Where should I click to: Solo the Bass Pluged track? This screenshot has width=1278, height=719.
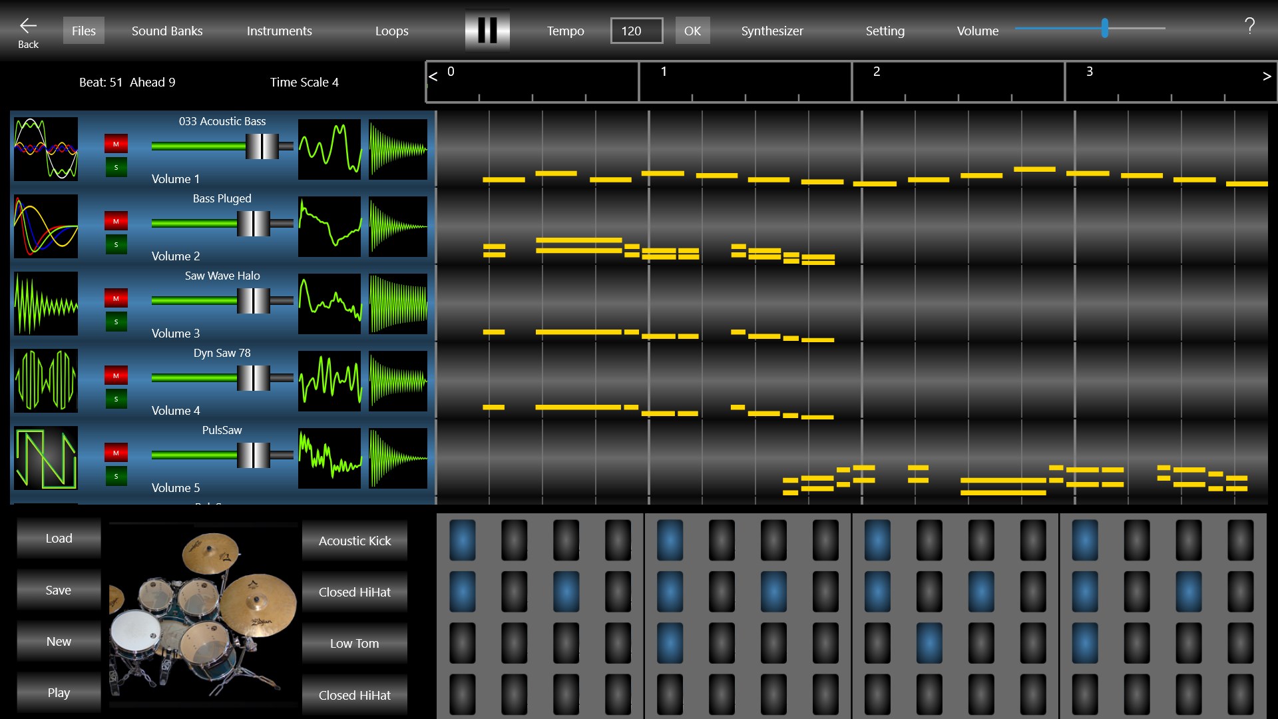pos(116,244)
